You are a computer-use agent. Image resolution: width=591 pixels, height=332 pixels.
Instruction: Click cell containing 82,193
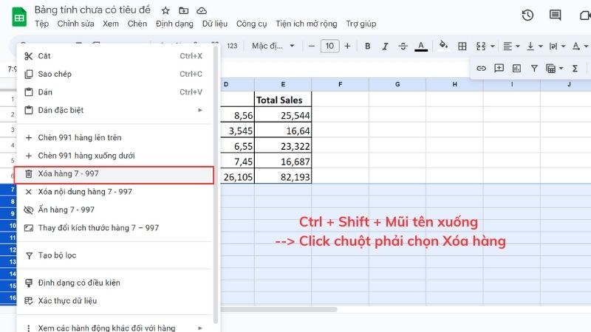pyautogui.click(x=283, y=176)
